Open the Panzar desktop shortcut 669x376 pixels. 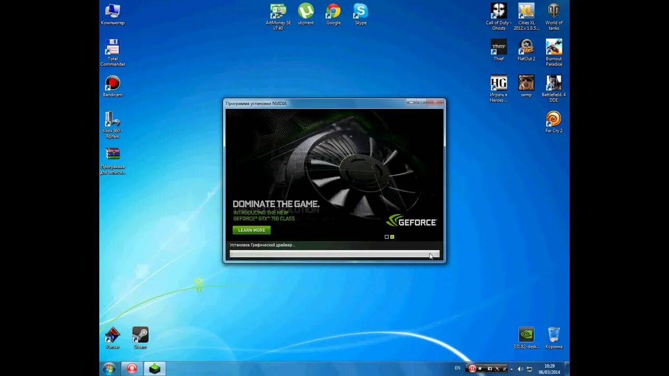point(112,338)
